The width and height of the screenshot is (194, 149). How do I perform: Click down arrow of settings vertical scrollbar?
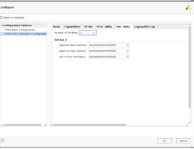coord(190,123)
